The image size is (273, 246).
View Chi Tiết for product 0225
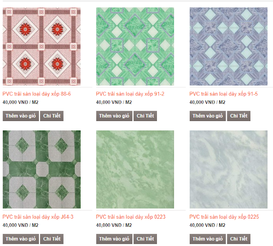click(239, 239)
